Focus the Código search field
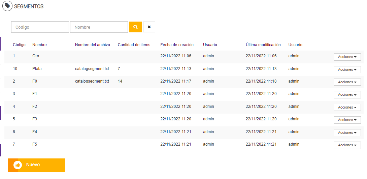 point(40,27)
